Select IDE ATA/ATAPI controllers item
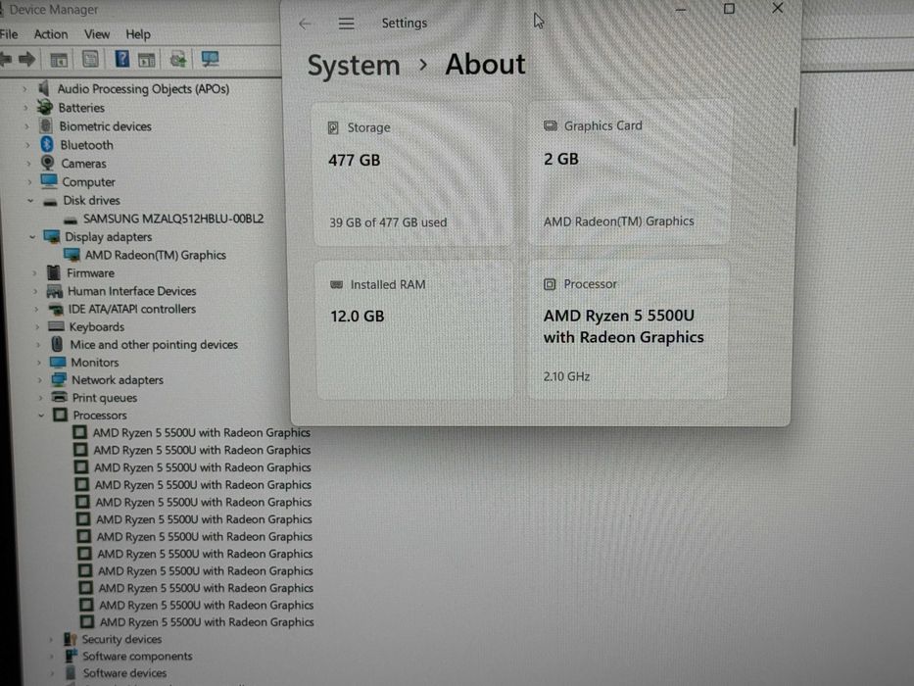 point(132,309)
